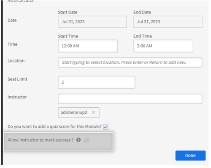Click the Seat Limit field

(97, 82)
